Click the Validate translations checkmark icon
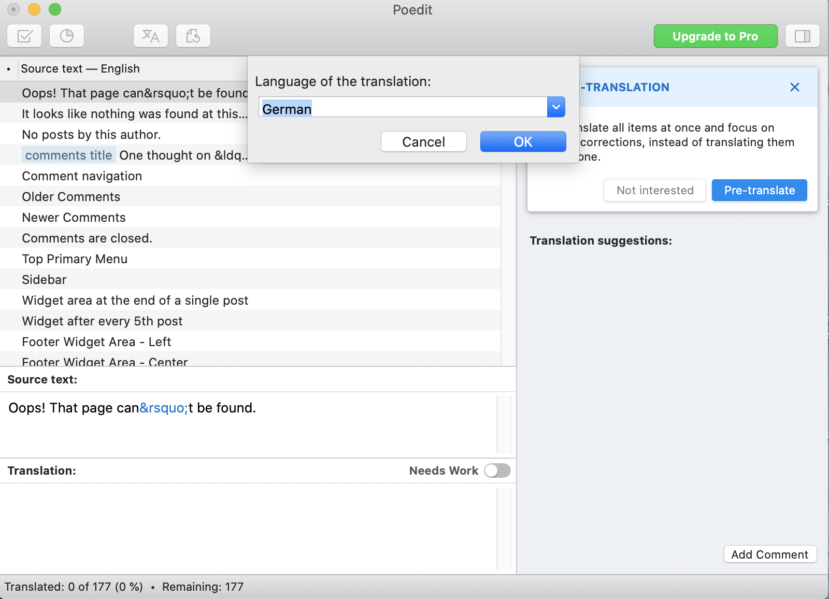This screenshot has width=829, height=599. tap(25, 36)
